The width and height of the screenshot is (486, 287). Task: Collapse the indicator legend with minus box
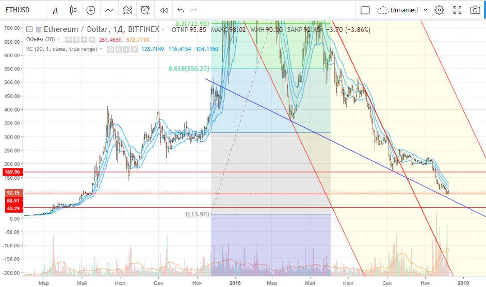tap(29, 29)
